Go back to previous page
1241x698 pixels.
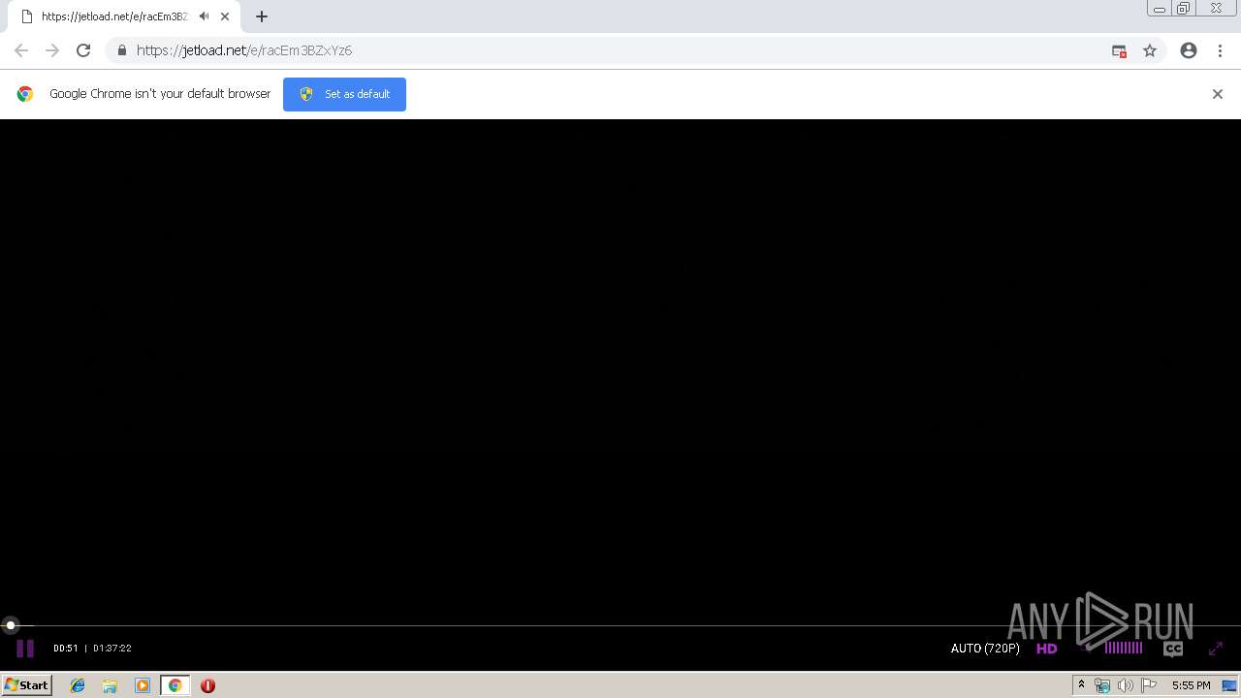(21, 50)
